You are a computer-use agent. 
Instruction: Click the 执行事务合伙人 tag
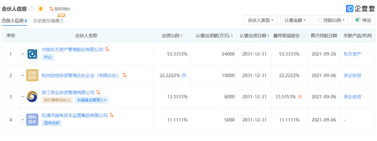click(58, 100)
